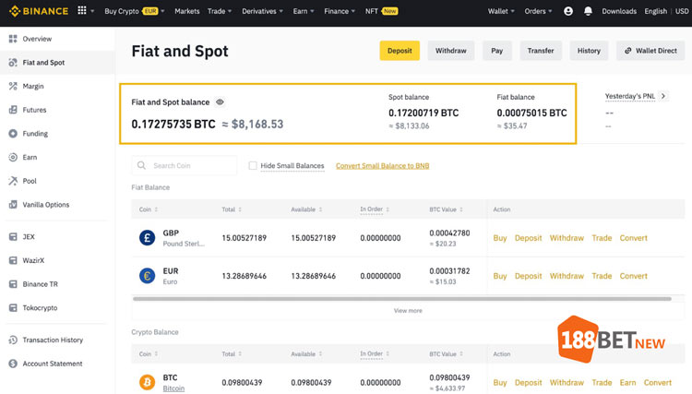Click the EUR euro coin icon
This screenshot has width=692, height=394.
click(x=147, y=276)
